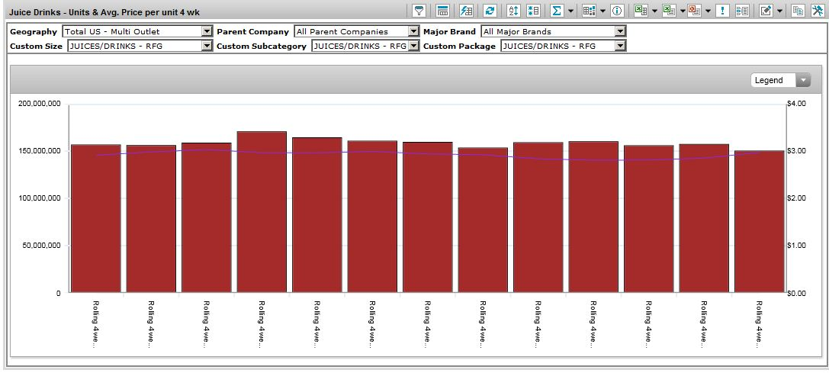Click the information circle icon
Screen dimensions: 829x373
click(x=617, y=11)
